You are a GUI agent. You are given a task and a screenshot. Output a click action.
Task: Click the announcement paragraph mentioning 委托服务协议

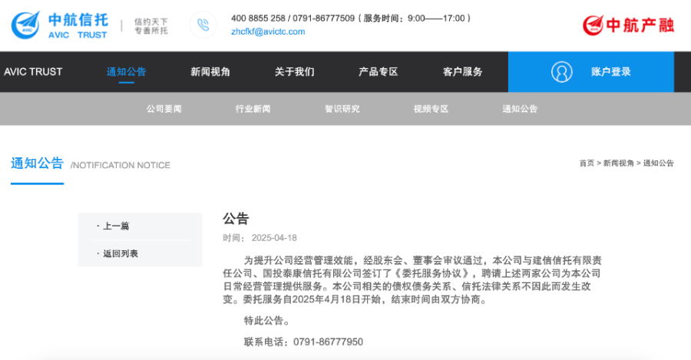pos(412,280)
